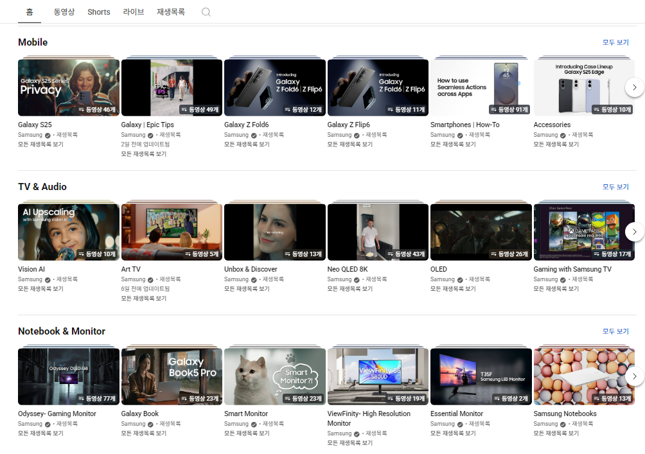Open Art TV playlist thumbnail

(x=172, y=232)
